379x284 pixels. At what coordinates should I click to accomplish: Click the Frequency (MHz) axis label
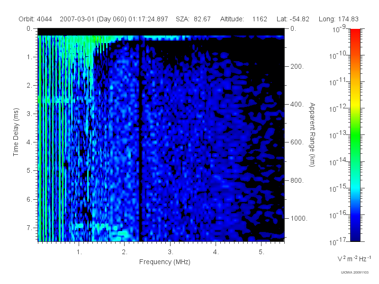coord(164,262)
